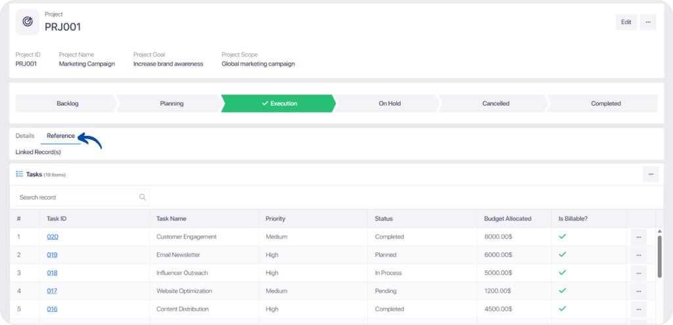Click the scroll-up arrow of task list
The height and width of the screenshot is (325, 673).
coord(660,232)
